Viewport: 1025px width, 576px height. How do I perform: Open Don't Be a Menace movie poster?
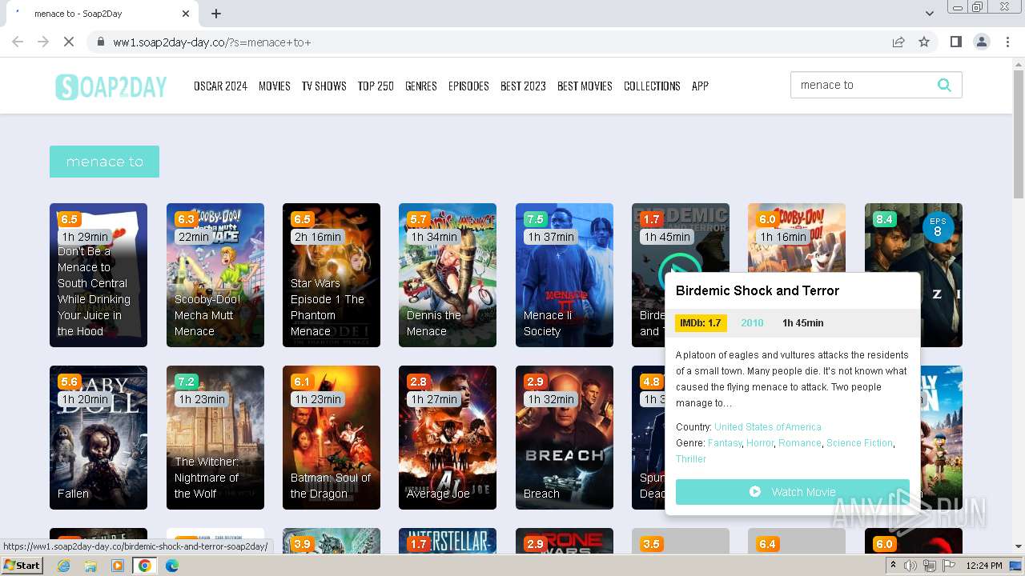[98, 275]
